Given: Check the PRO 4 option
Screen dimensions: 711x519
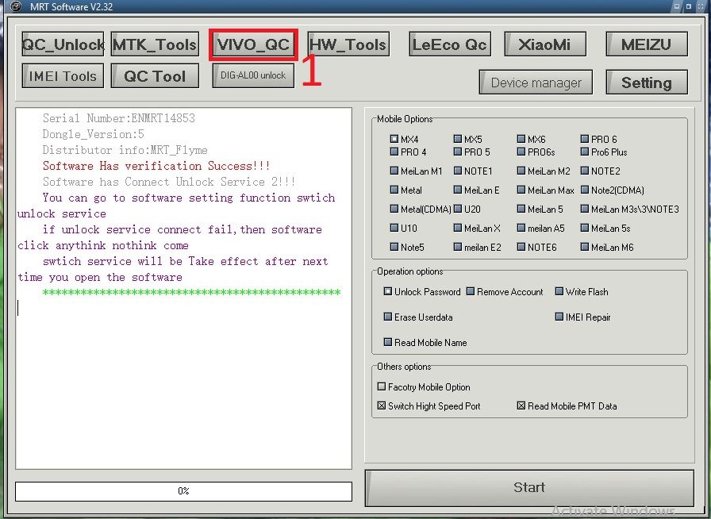Looking at the screenshot, I should click(x=394, y=152).
